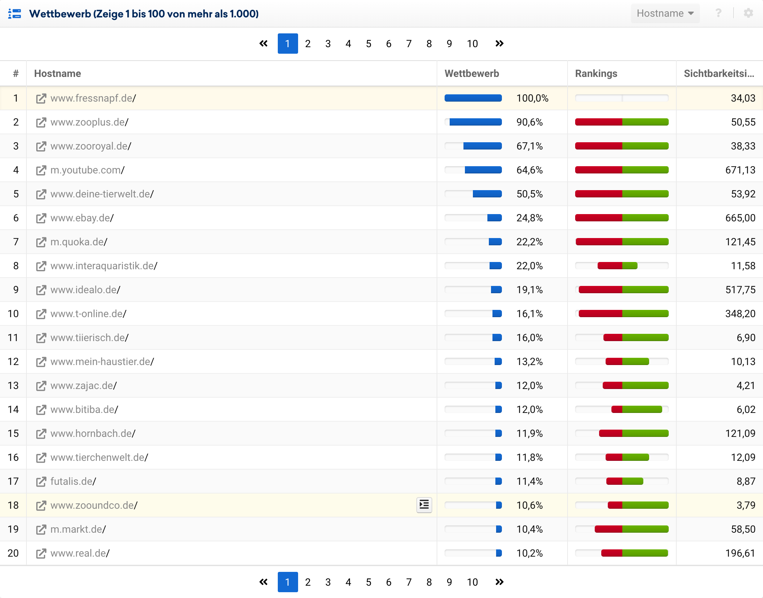Open the settings gear icon
The width and height of the screenshot is (763, 598).
click(748, 13)
